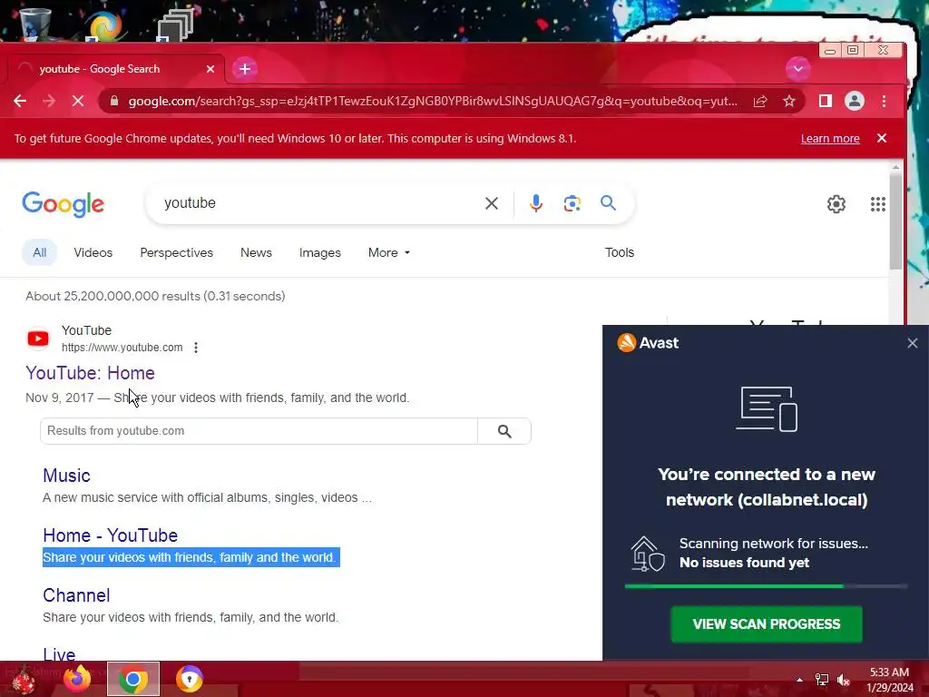Image resolution: width=929 pixels, height=697 pixels.
Task: Open network status tray icon
Action: (x=822, y=680)
